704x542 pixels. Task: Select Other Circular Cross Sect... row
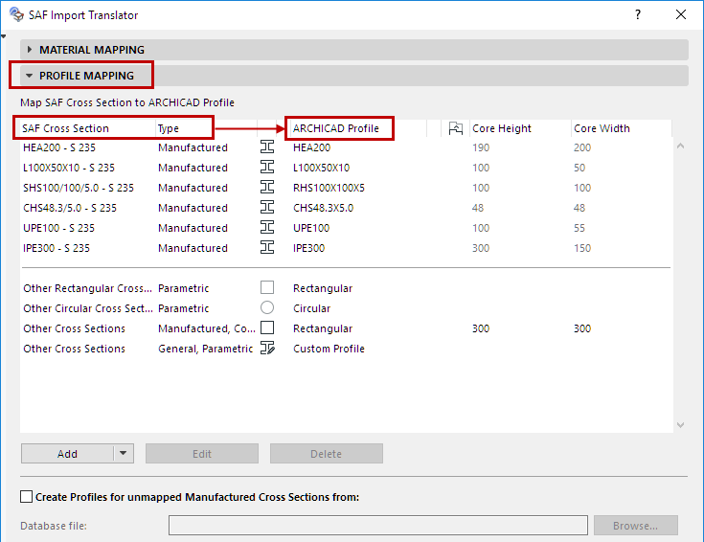pyautogui.click(x=347, y=308)
